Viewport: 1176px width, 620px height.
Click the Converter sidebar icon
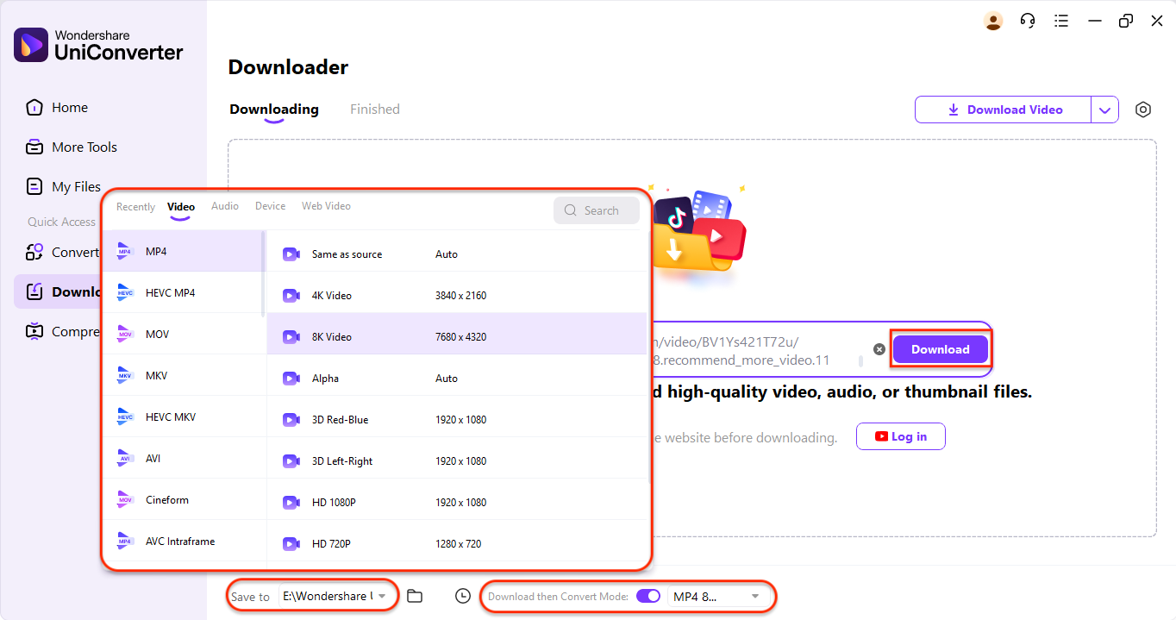pyautogui.click(x=34, y=253)
